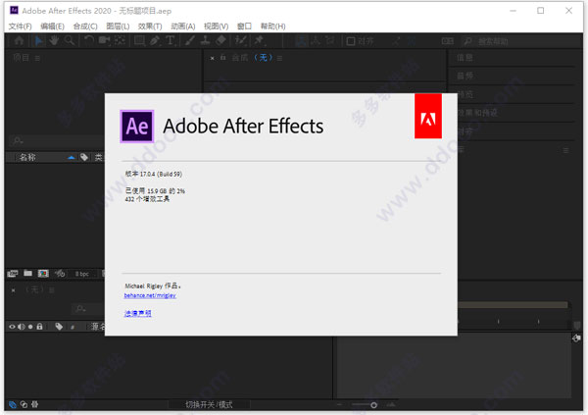Sort by the 名称 column header
This screenshot has width=588, height=415.
click(x=27, y=157)
